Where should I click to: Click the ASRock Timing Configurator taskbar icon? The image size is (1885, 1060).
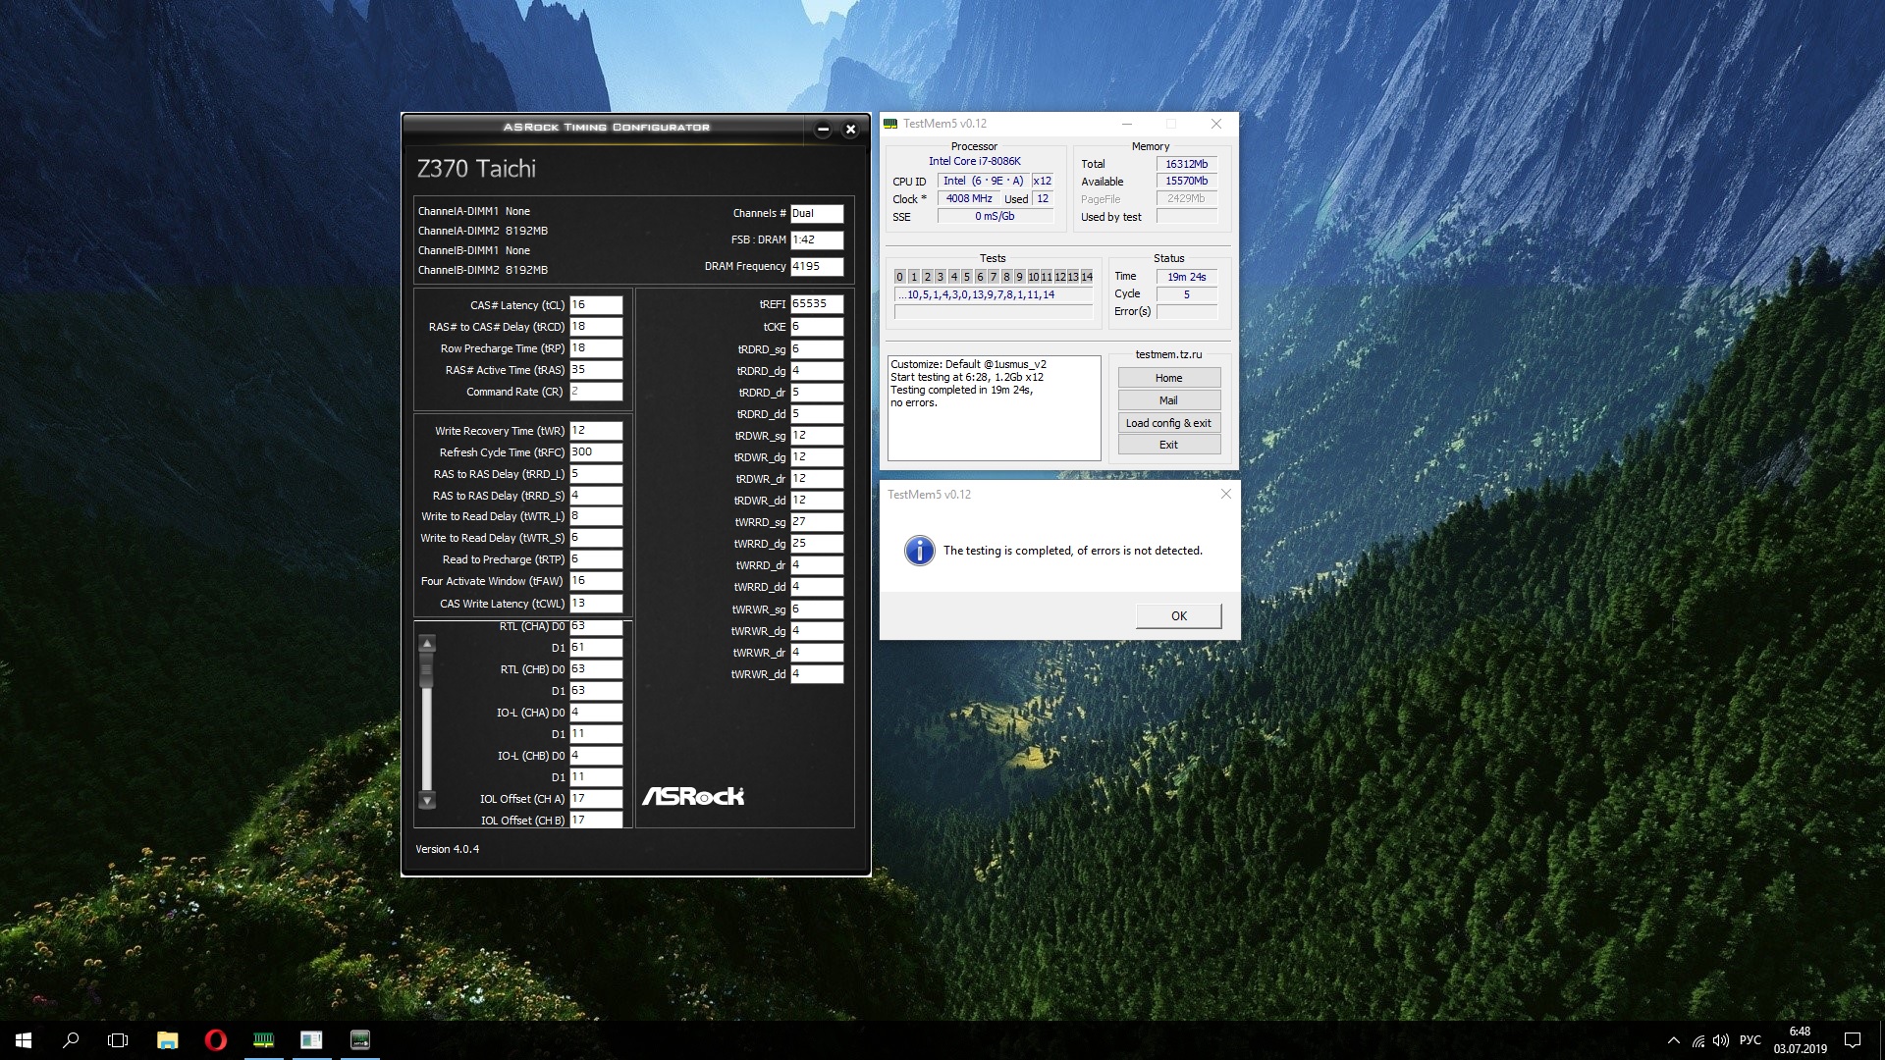(x=359, y=1040)
